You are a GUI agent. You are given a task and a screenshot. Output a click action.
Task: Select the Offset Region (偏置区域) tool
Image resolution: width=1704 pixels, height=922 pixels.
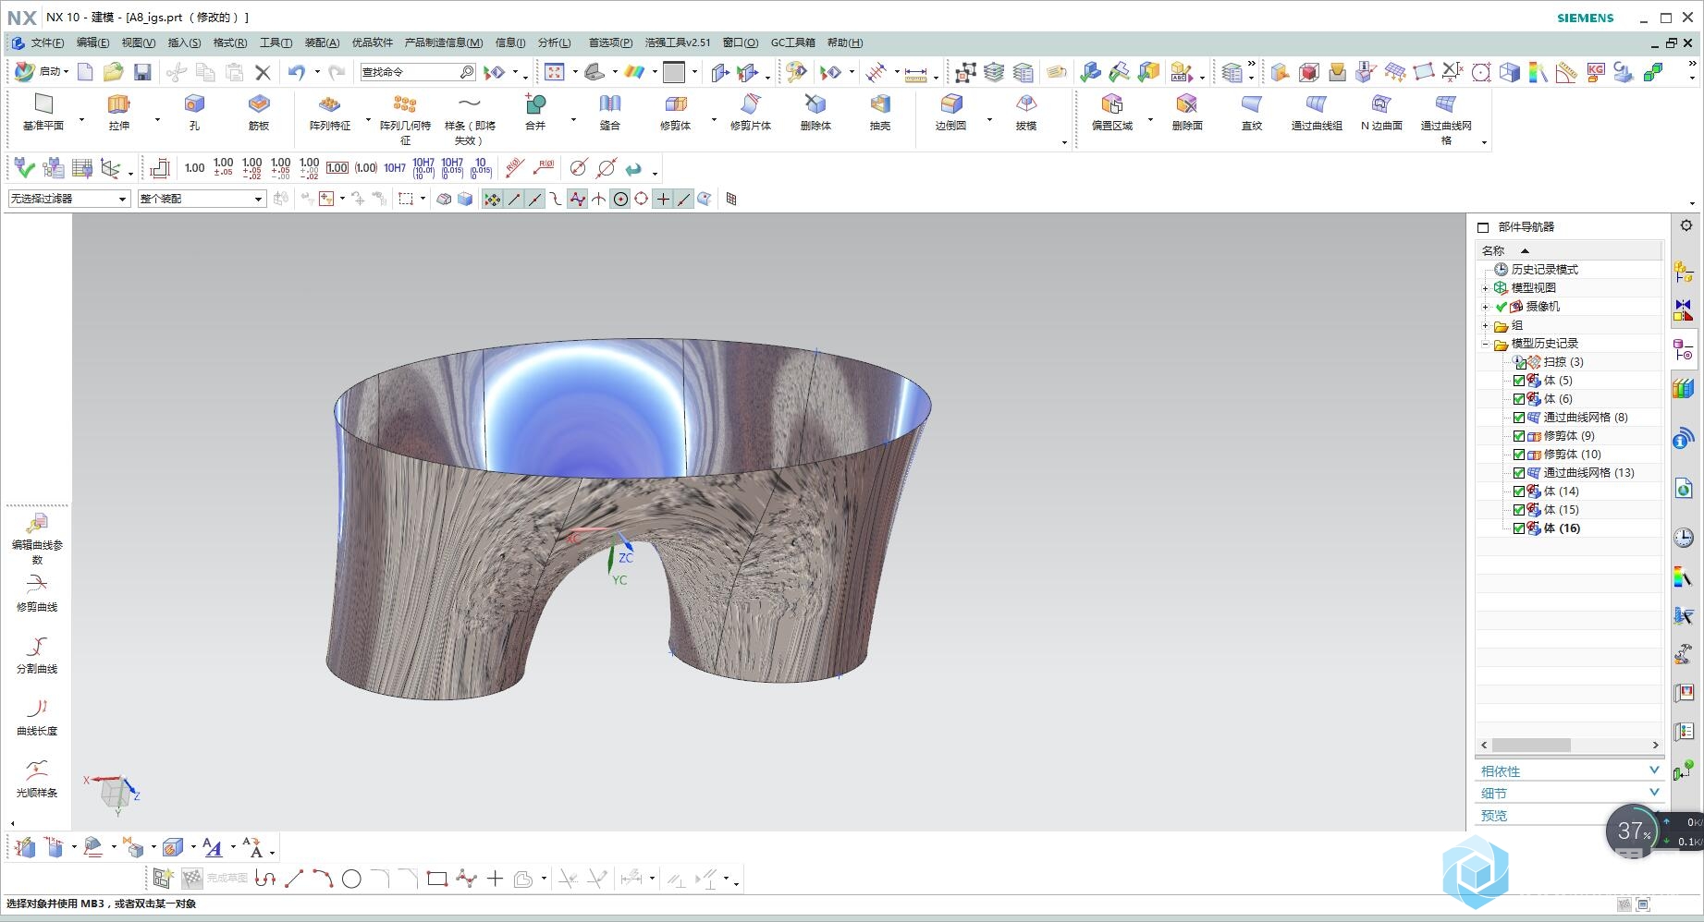point(1111,112)
